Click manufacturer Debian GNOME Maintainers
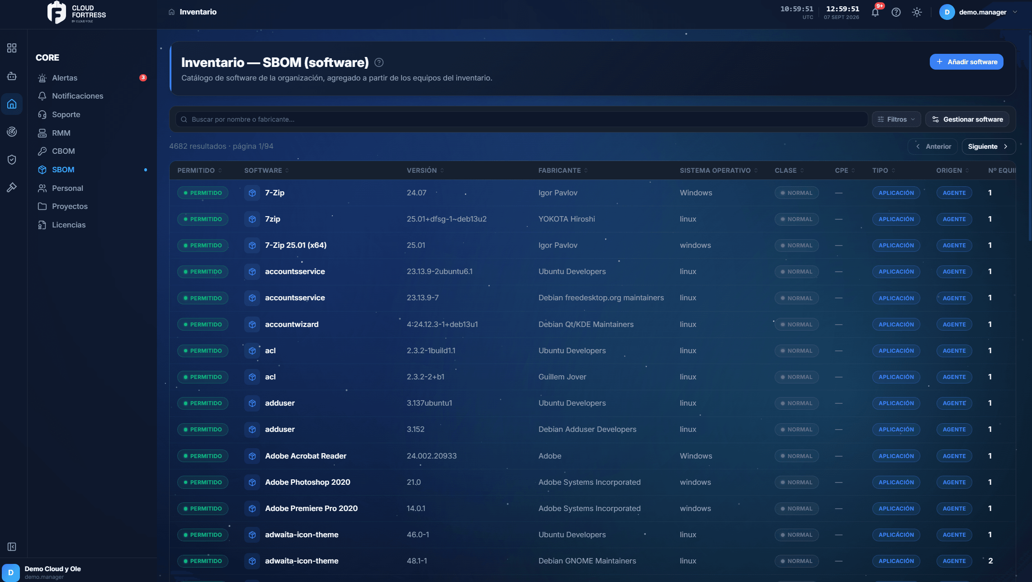The width and height of the screenshot is (1032, 582). [x=587, y=561]
